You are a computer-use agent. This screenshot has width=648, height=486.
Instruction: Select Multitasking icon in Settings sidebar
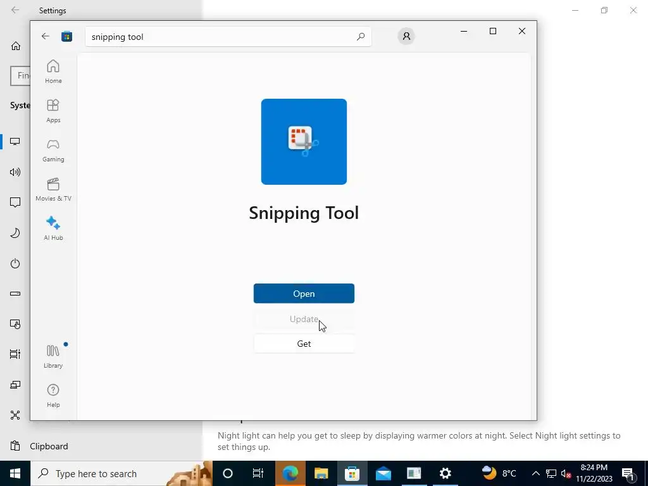(x=15, y=354)
